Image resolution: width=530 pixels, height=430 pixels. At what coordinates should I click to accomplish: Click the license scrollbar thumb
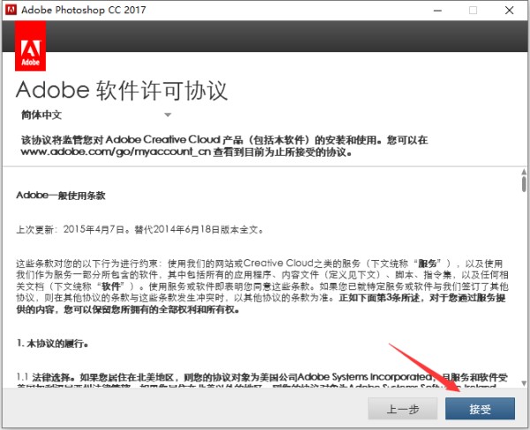click(522, 186)
